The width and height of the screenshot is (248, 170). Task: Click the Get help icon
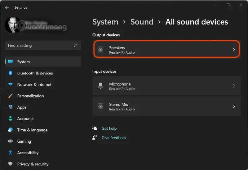tap(95, 128)
